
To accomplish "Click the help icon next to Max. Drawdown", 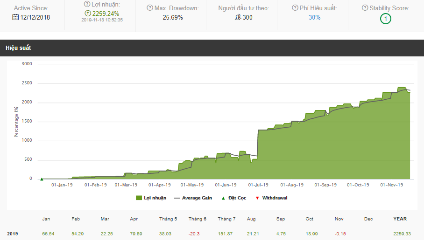I will click(x=150, y=8).
